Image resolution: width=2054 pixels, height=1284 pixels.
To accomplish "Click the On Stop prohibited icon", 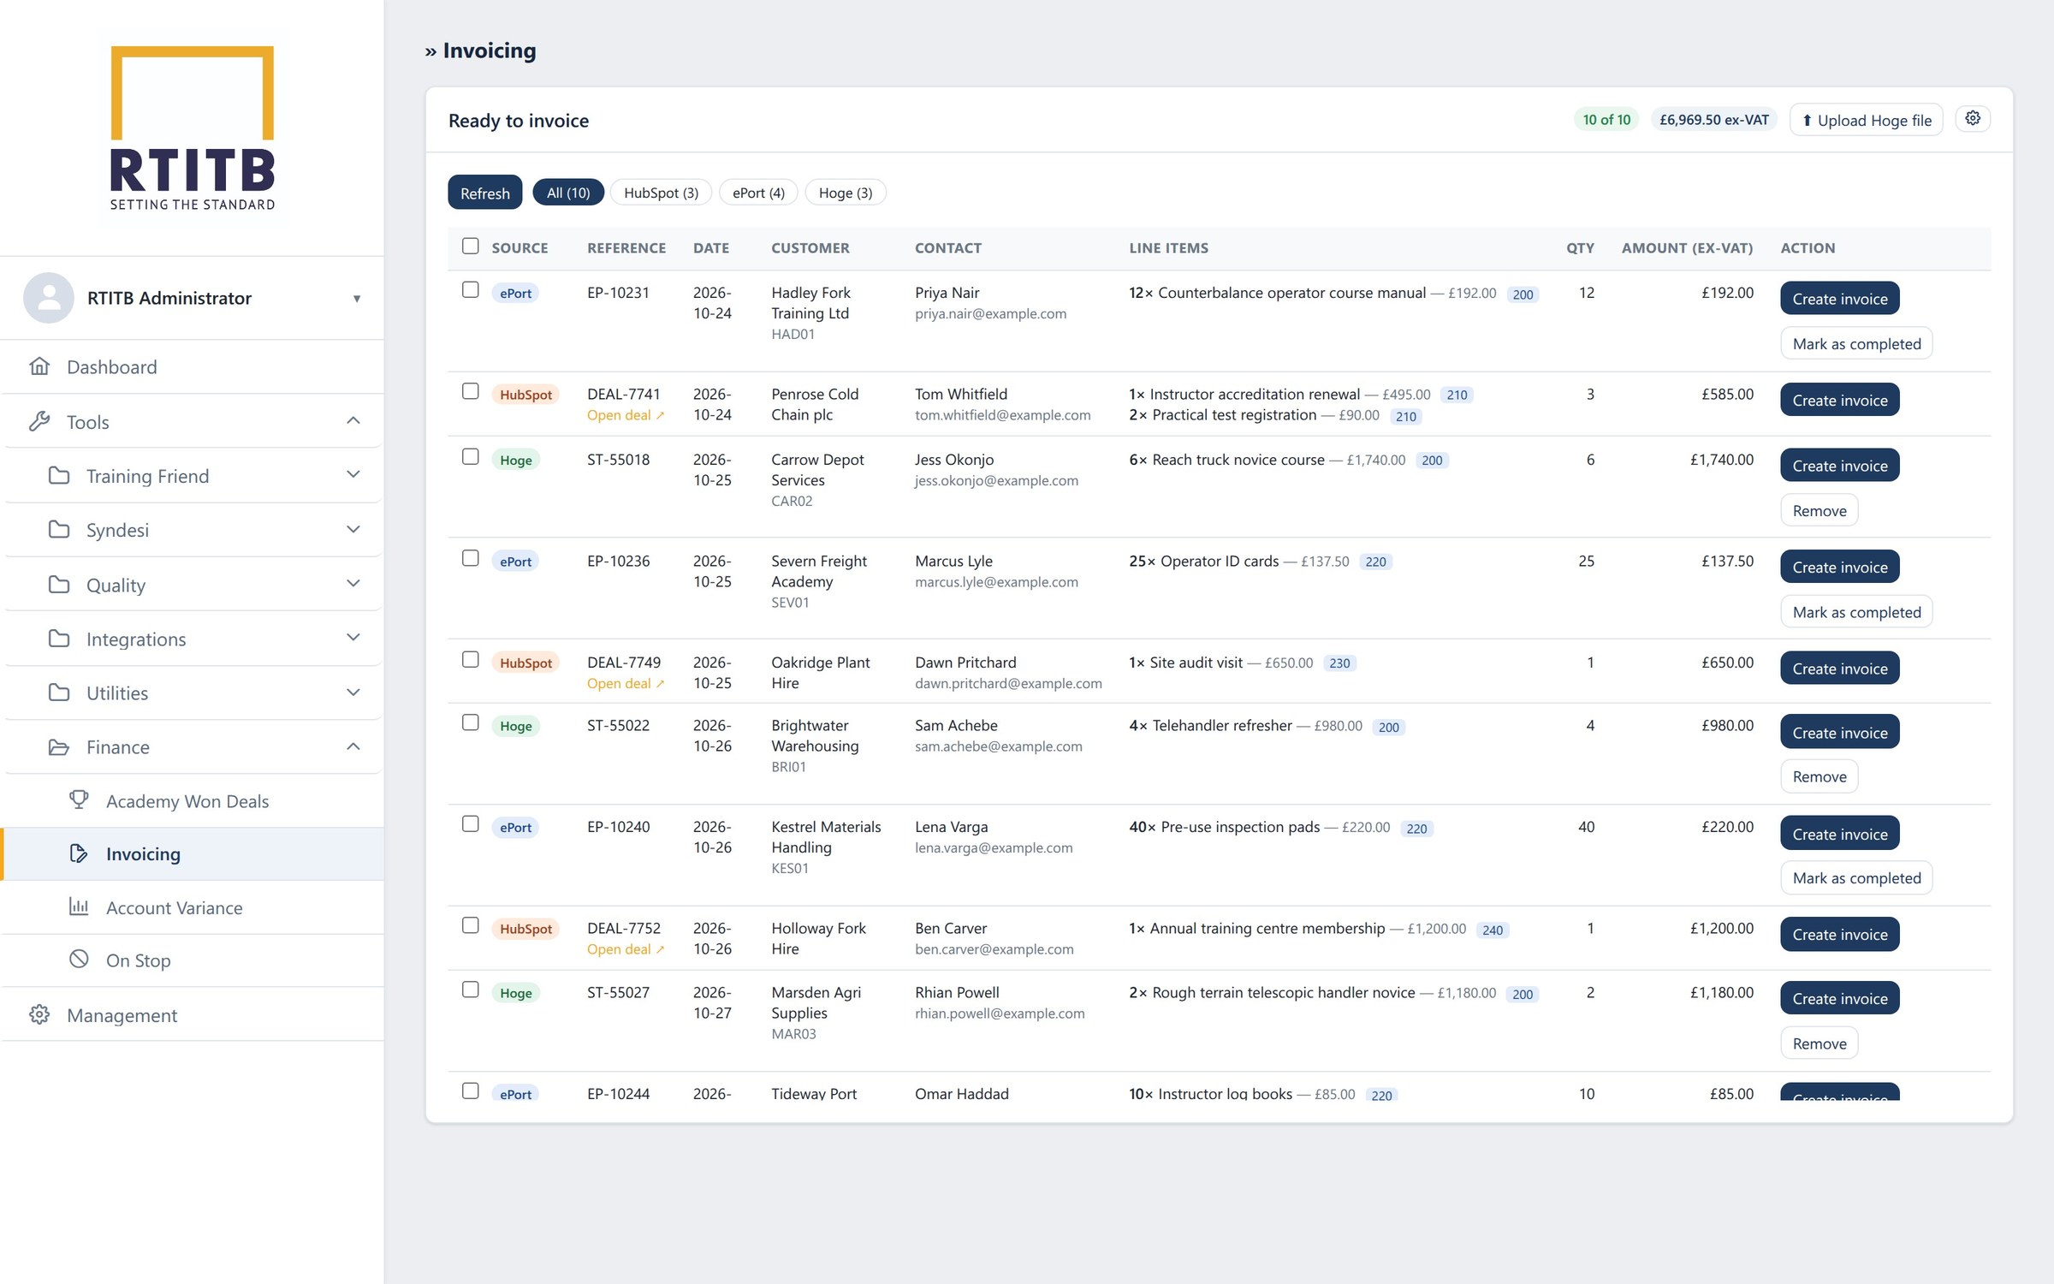I will [x=79, y=959].
